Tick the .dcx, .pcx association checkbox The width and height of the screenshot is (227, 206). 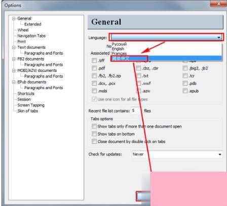tap(94, 84)
